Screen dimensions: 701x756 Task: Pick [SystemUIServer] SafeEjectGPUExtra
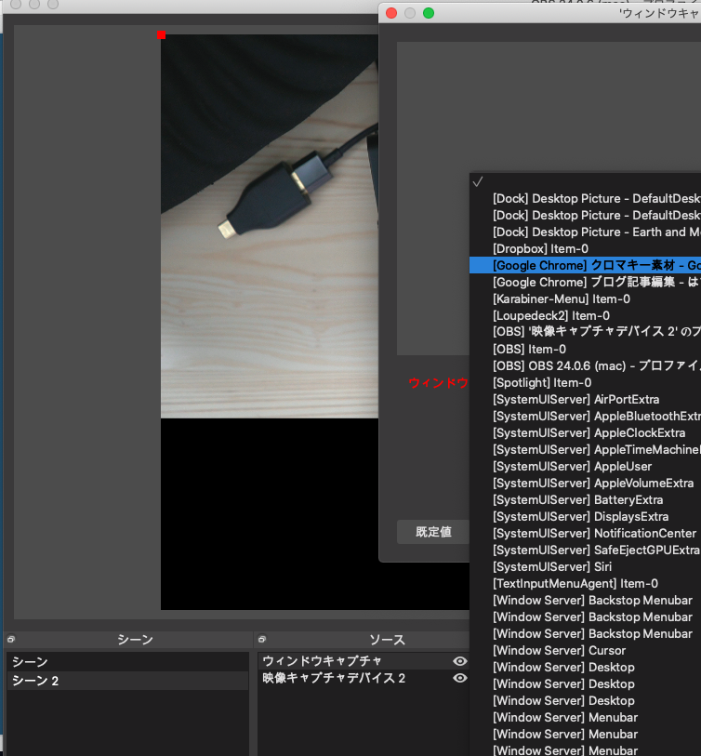coord(586,550)
